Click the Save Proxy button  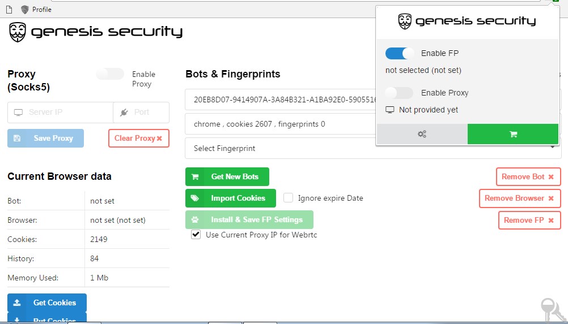(46, 139)
